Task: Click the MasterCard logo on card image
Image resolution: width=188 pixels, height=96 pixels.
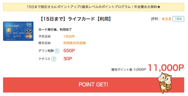Action: [x=29, y=36]
